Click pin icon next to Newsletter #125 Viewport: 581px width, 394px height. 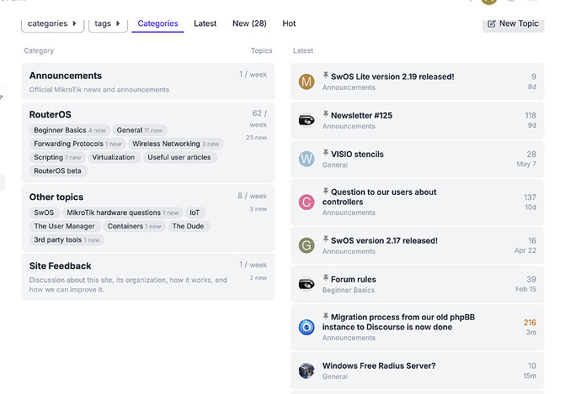tap(325, 114)
